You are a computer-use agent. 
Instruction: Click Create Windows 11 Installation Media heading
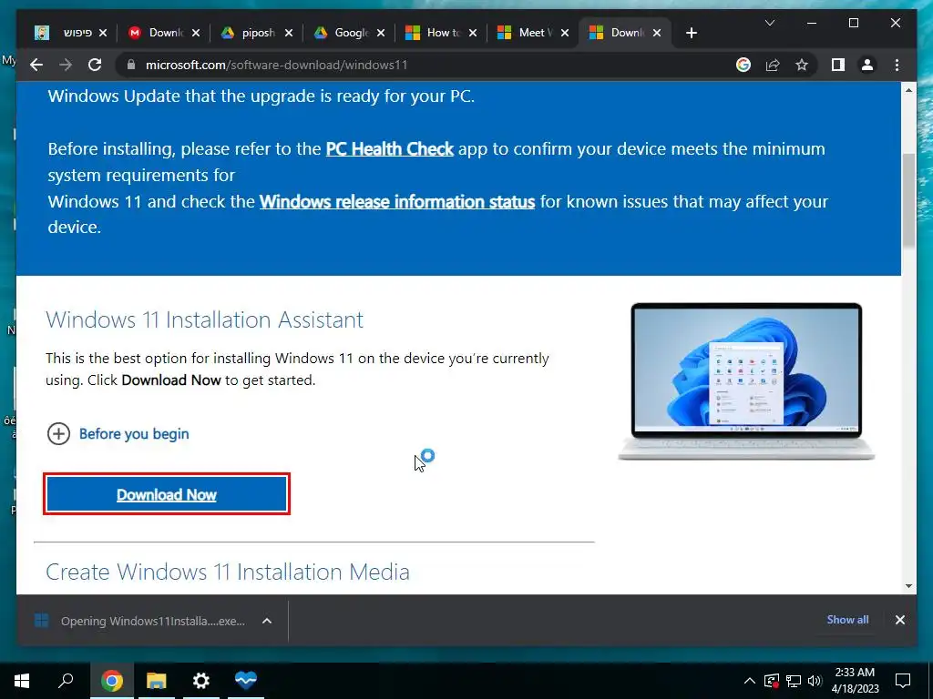click(227, 572)
